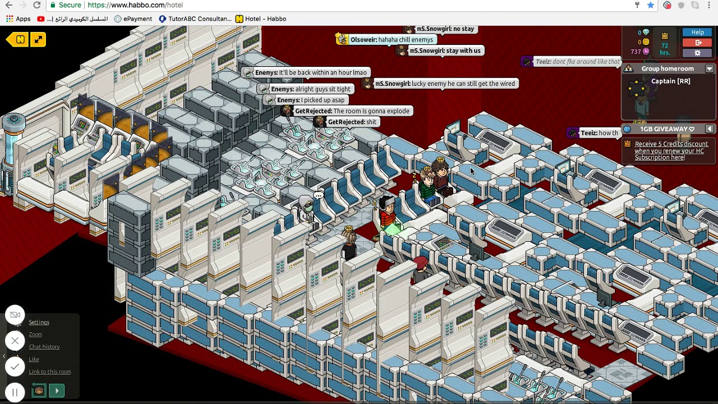This screenshot has width=718, height=404.
Task: Click the HC badge beside the discount offer
Action: coord(627,144)
